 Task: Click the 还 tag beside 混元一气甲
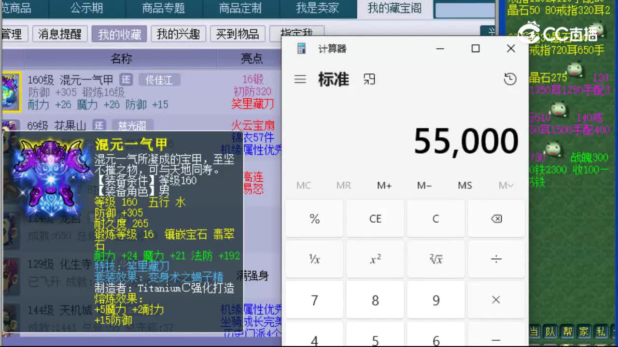pyautogui.click(x=126, y=80)
